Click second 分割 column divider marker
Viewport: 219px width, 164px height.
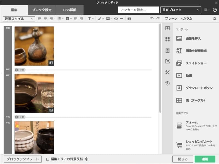click(20, 117)
